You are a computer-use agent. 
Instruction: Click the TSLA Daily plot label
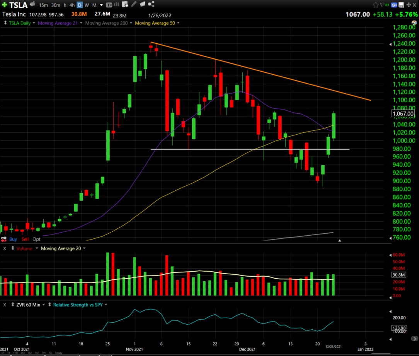(20, 23)
